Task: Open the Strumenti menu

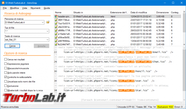Action: pos(35,8)
